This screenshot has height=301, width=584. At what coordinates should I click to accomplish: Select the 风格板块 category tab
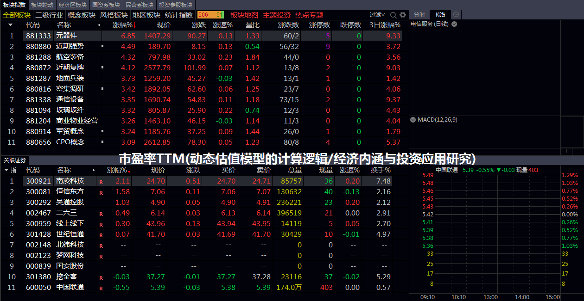[114, 15]
